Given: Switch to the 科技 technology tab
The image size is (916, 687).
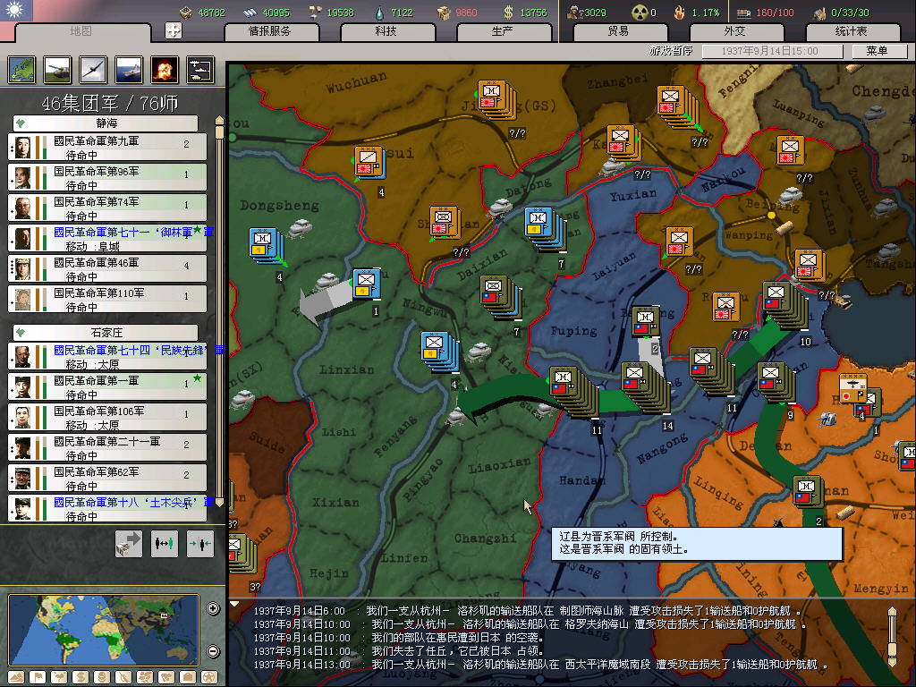Looking at the screenshot, I should click(386, 31).
